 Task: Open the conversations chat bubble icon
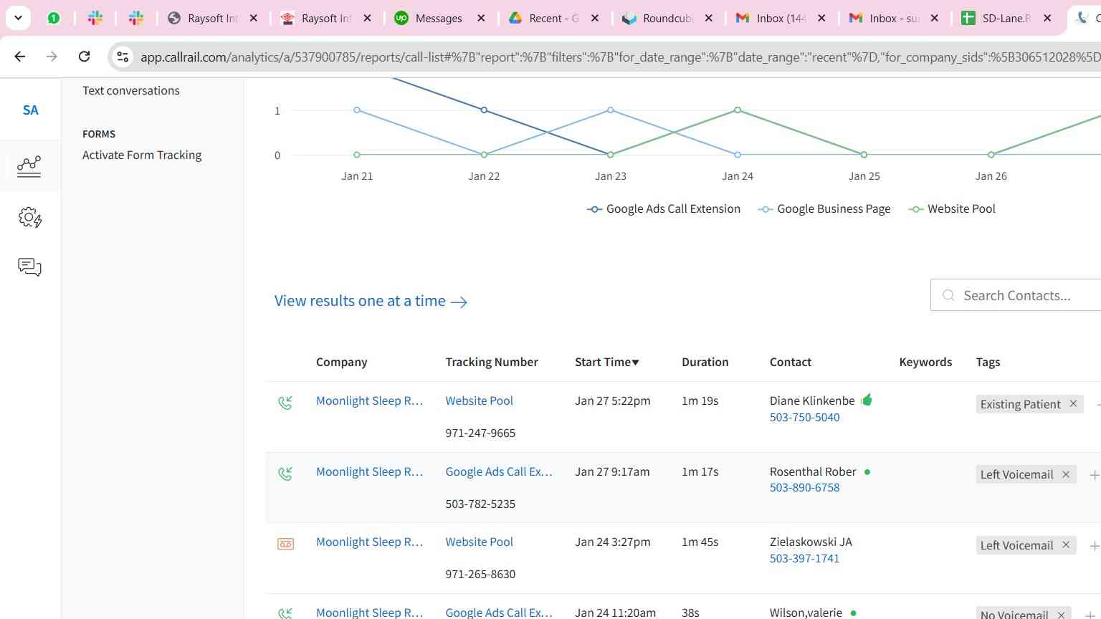(29, 267)
